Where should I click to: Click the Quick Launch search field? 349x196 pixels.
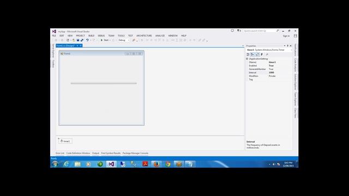[260, 31]
